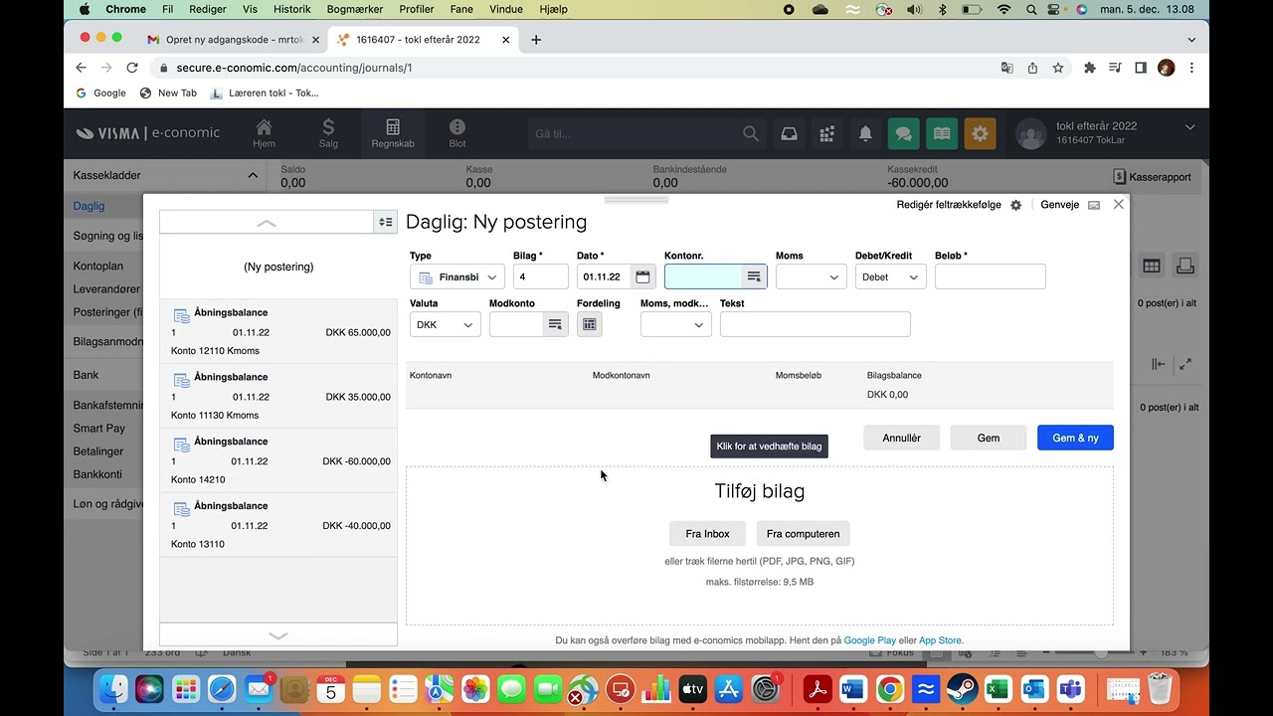1273x716 pixels.
Task: Open the Debet/Kredit dropdown
Action: (x=891, y=276)
